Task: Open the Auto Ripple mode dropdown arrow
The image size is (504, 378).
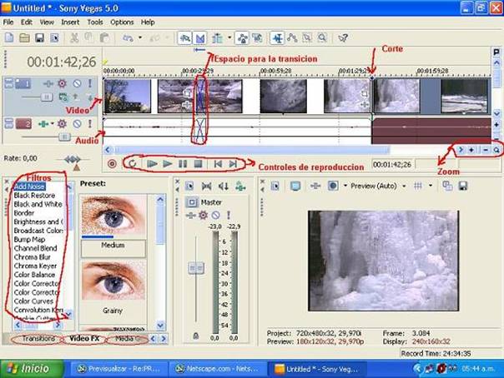Action: (x=229, y=37)
